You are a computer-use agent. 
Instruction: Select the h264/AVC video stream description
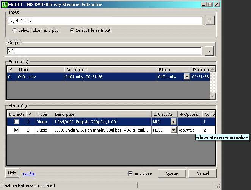102,122
